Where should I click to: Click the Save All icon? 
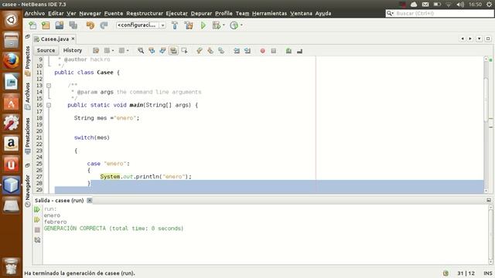tap(73, 25)
